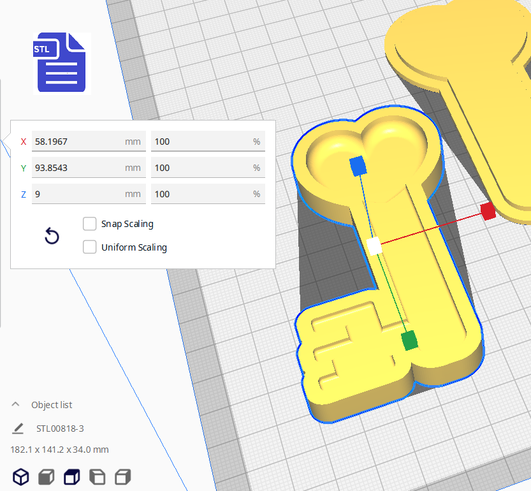531x491 pixels.
Task: Enable the Uniform Scaling checkbox
Action: point(90,247)
